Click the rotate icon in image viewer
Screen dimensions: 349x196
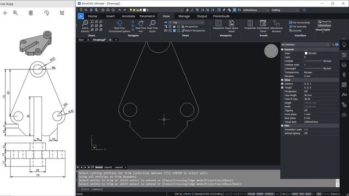[x=46, y=13]
